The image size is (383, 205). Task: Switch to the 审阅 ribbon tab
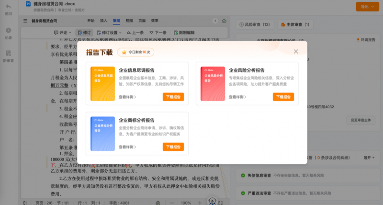116,21
